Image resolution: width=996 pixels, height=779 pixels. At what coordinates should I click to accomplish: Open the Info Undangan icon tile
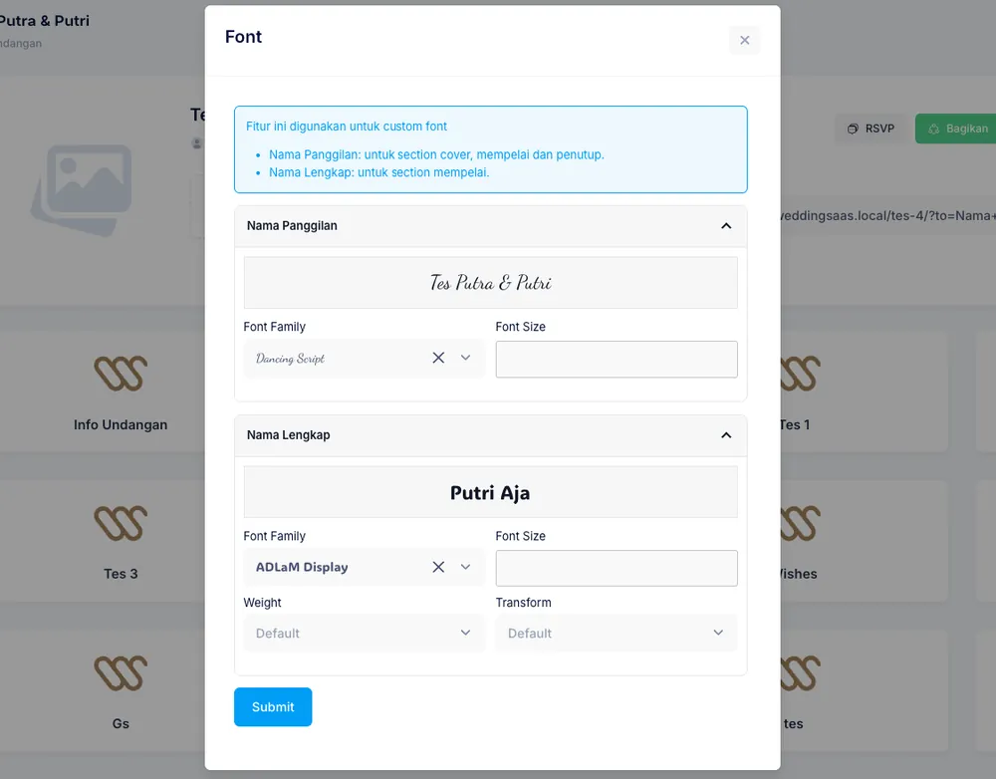(121, 392)
